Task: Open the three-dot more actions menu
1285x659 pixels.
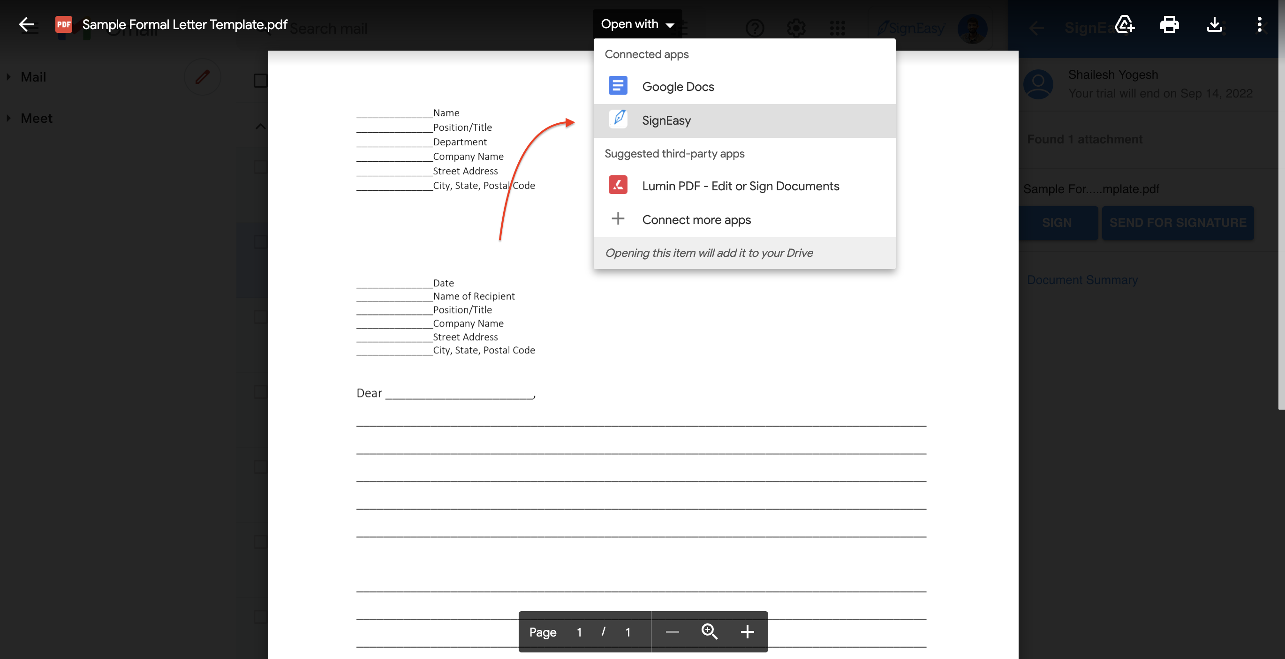Action: (1259, 24)
